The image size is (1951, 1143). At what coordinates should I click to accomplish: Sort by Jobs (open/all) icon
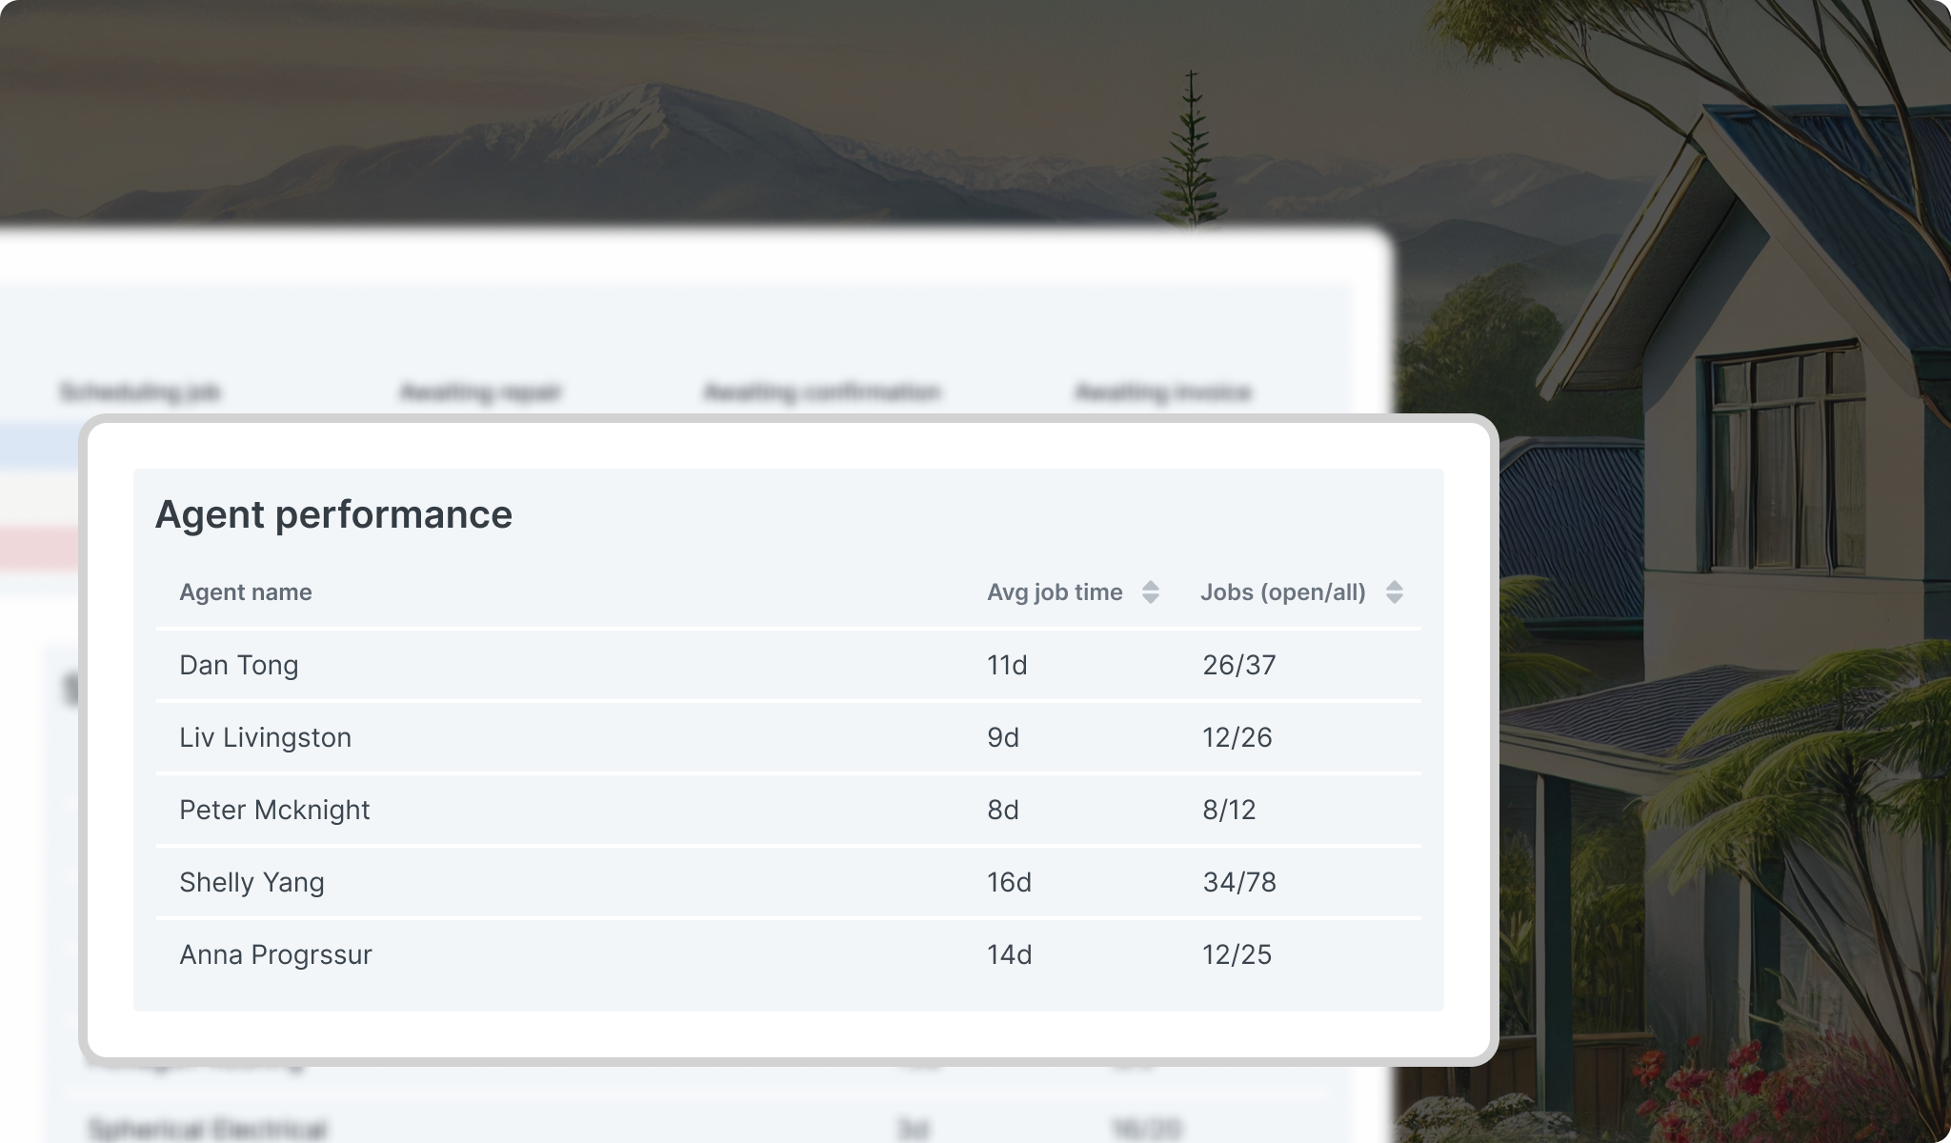(1394, 592)
